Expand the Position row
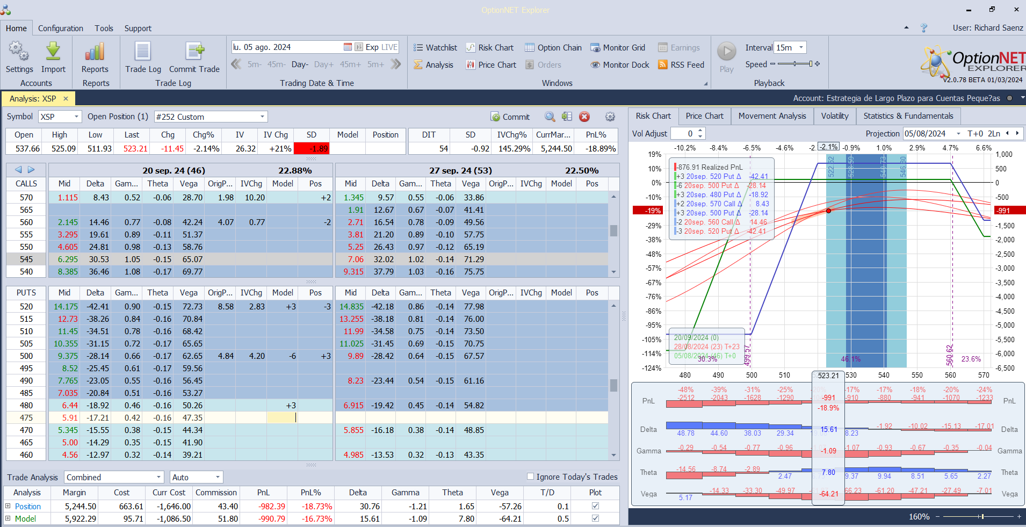 8,506
